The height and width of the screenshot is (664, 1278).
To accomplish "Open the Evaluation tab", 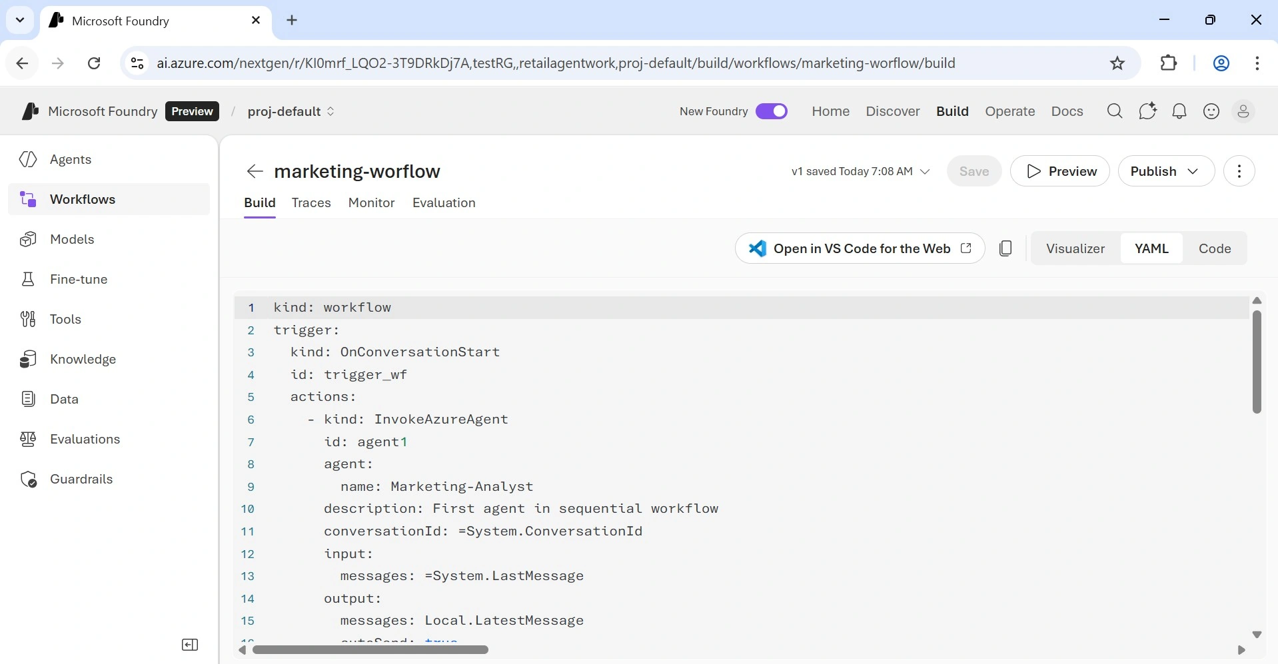I will point(444,202).
